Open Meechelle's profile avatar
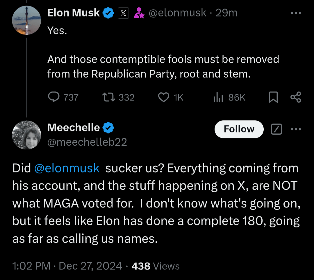Image resolution: width=314 pixels, height=280 pixels. tap(26, 135)
